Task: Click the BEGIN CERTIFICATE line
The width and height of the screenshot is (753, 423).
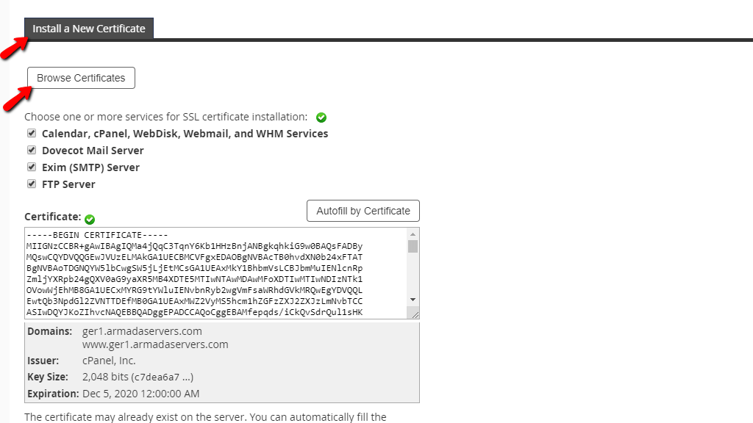Action: tap(98, 235)
